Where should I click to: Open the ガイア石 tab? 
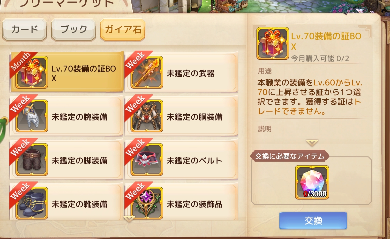[x=123, y=29]
